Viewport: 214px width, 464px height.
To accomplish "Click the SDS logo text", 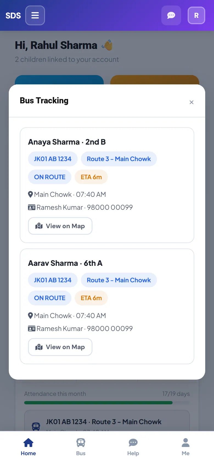I will point(13,15).
